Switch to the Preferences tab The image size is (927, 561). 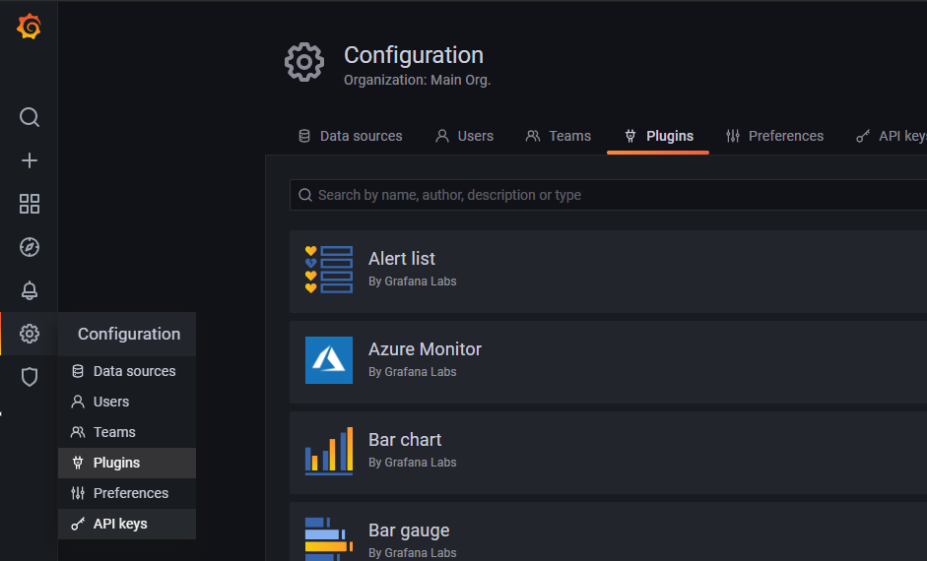[774, 136]
